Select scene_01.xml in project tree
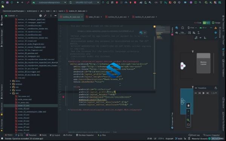 24,106
